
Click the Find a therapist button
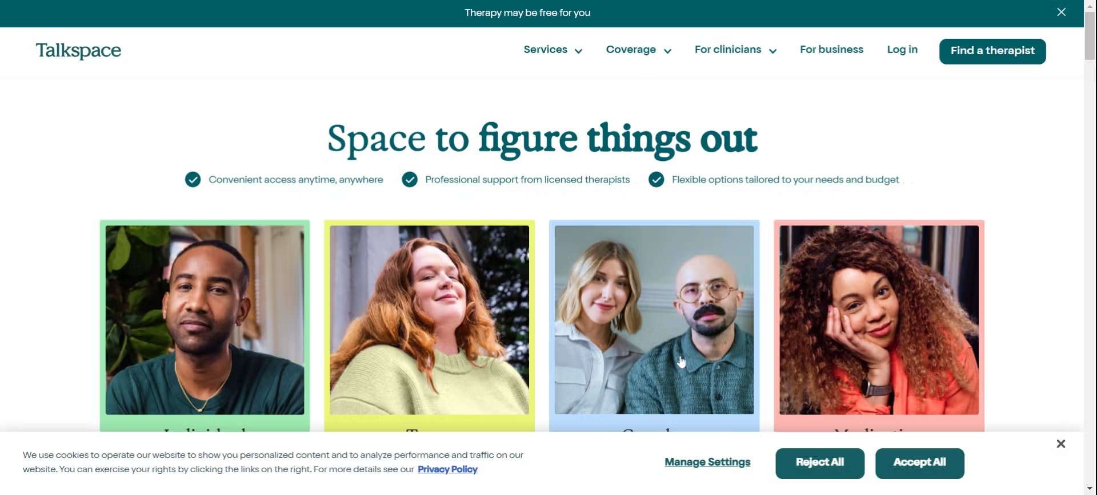(x=992, y=51)
